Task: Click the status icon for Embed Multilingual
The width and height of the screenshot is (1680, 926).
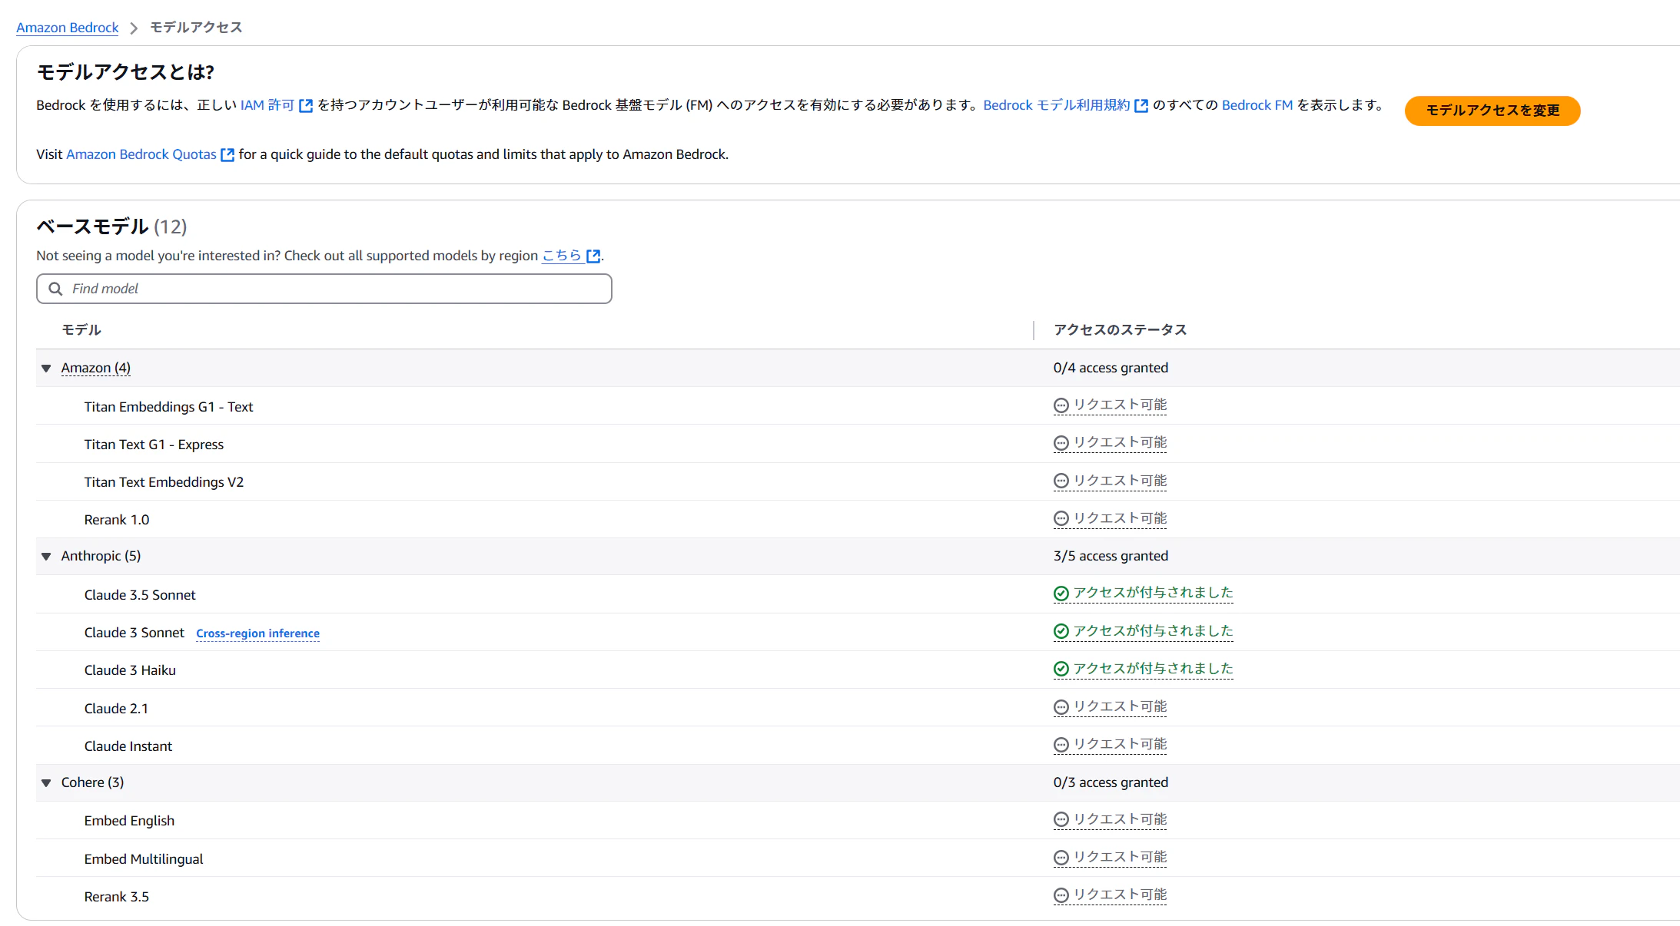Action: point(1061,858)
